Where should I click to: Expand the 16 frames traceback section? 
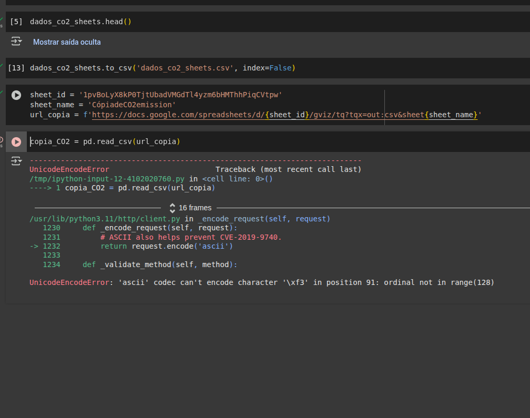[x=191, y=208]
